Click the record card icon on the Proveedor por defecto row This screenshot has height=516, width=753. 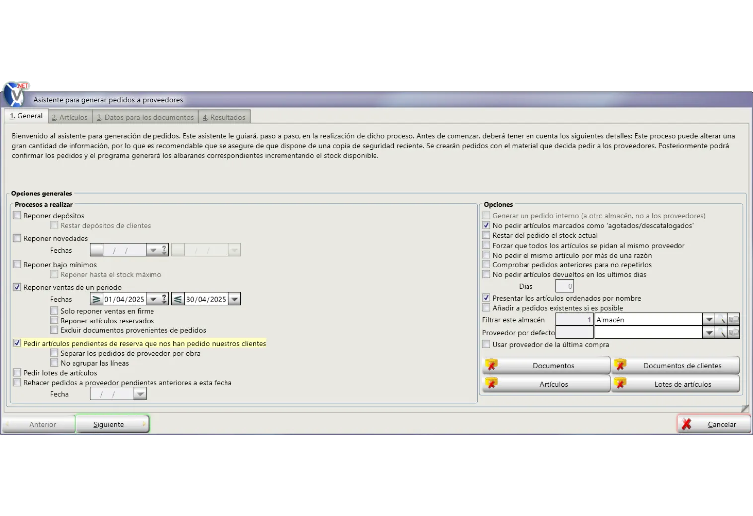(734, 332)
